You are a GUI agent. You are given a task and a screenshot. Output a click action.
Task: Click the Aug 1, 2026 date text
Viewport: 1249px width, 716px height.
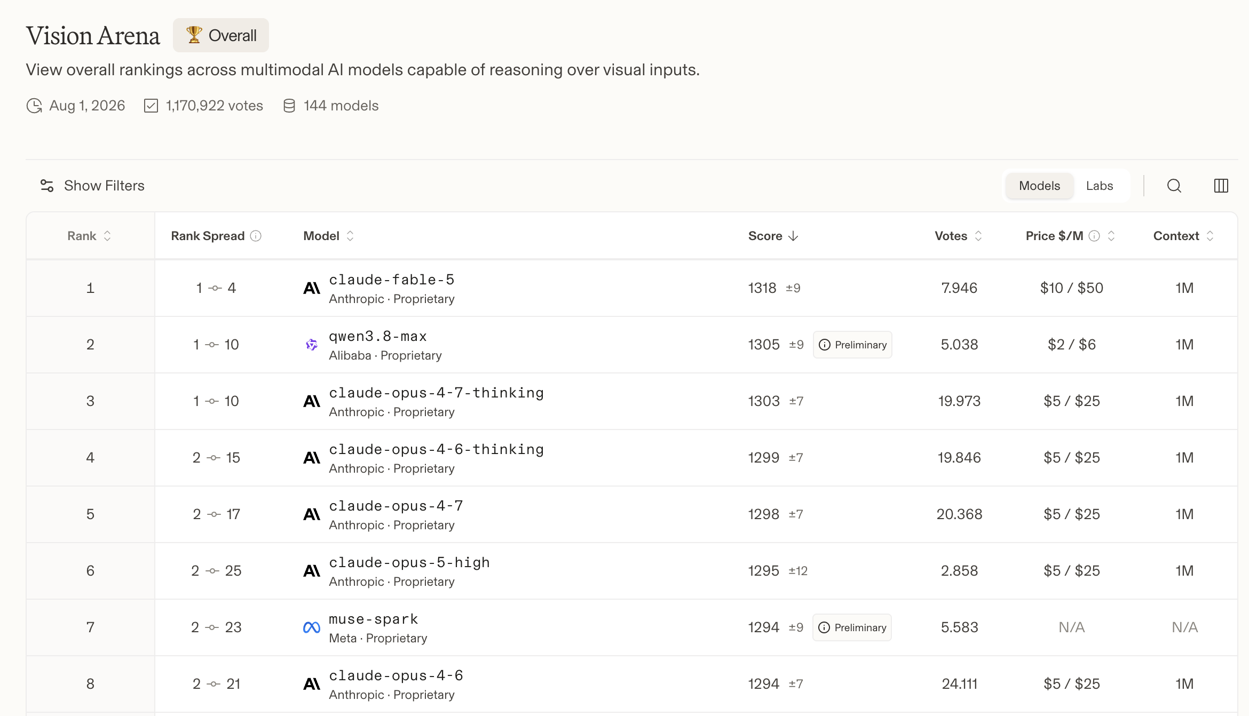[87, 106]
